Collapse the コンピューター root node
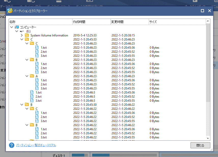The image size is (218, 157). (11, 27)
